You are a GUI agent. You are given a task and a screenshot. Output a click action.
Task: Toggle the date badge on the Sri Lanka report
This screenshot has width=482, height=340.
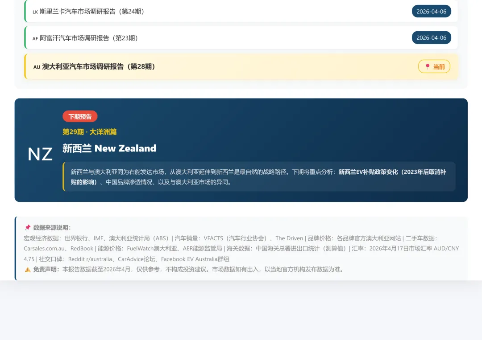click(x=431, y=11)
